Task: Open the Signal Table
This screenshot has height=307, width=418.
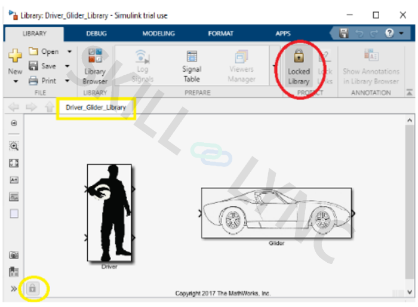Action: click(x=192, y=66)
